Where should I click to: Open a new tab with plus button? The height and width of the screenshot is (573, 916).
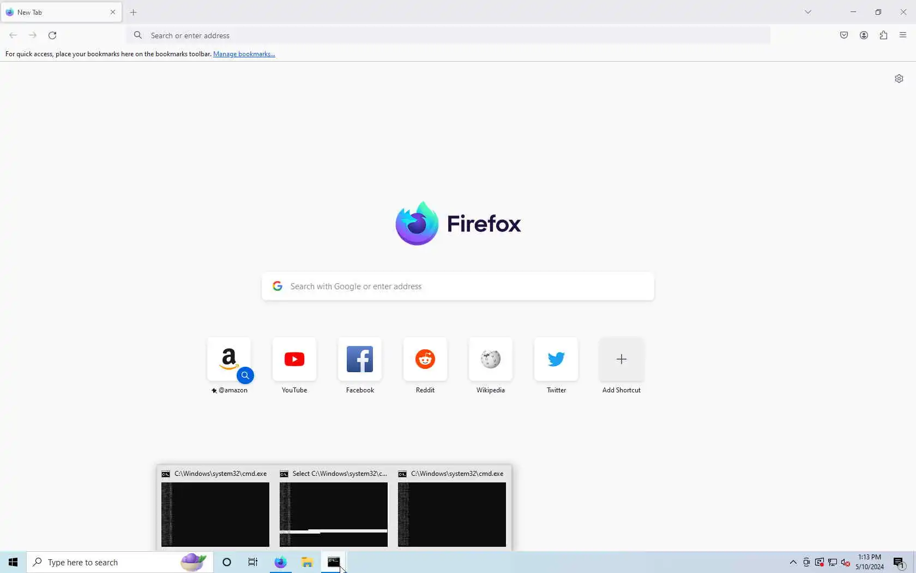[x=134, y=12]
